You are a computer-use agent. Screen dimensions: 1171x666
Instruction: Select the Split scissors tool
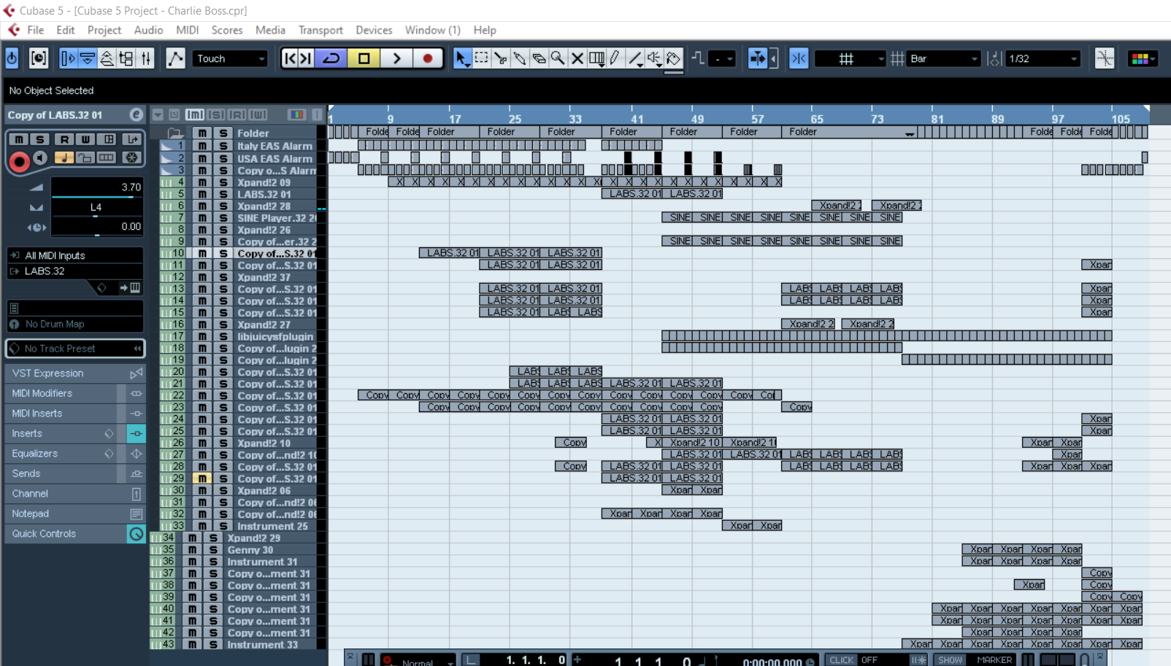coord(501,58)
